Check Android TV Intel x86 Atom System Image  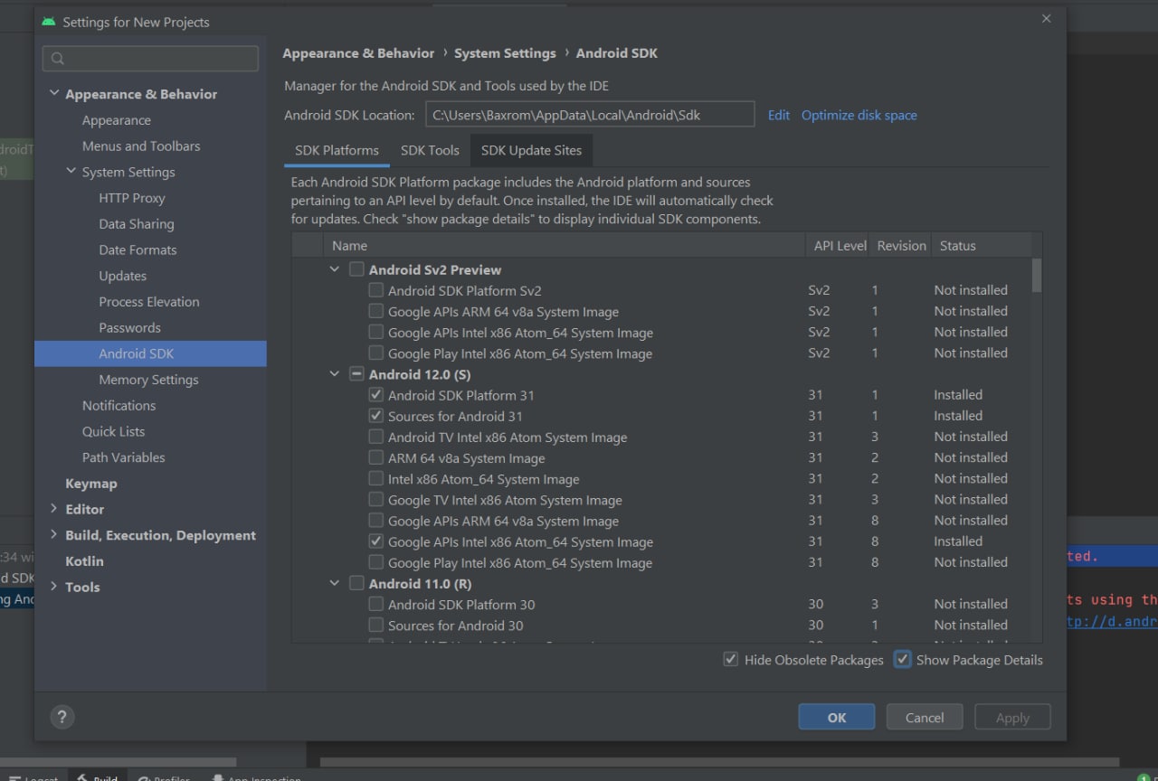click(x=375, y=437)
